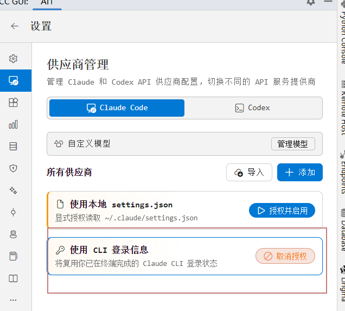Screen dimensions: 345x311
Task: Click the 导入 import button
Action: [249, 173]
